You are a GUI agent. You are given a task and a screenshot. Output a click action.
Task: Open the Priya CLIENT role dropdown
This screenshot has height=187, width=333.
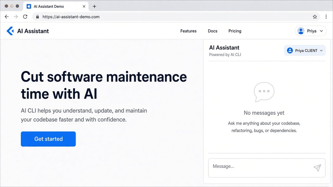pos(305,50)
